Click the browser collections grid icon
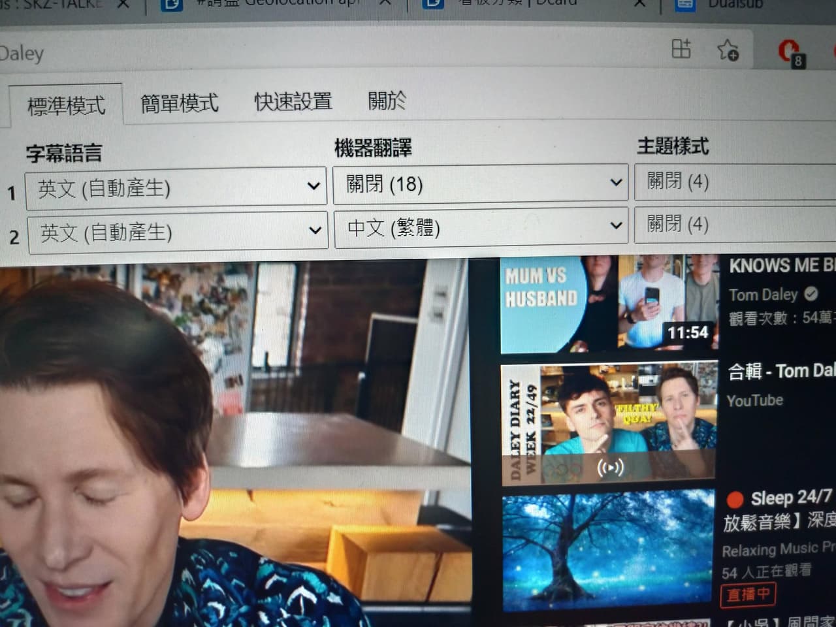The width and height of the screenshot is (836, 627). 681,49
